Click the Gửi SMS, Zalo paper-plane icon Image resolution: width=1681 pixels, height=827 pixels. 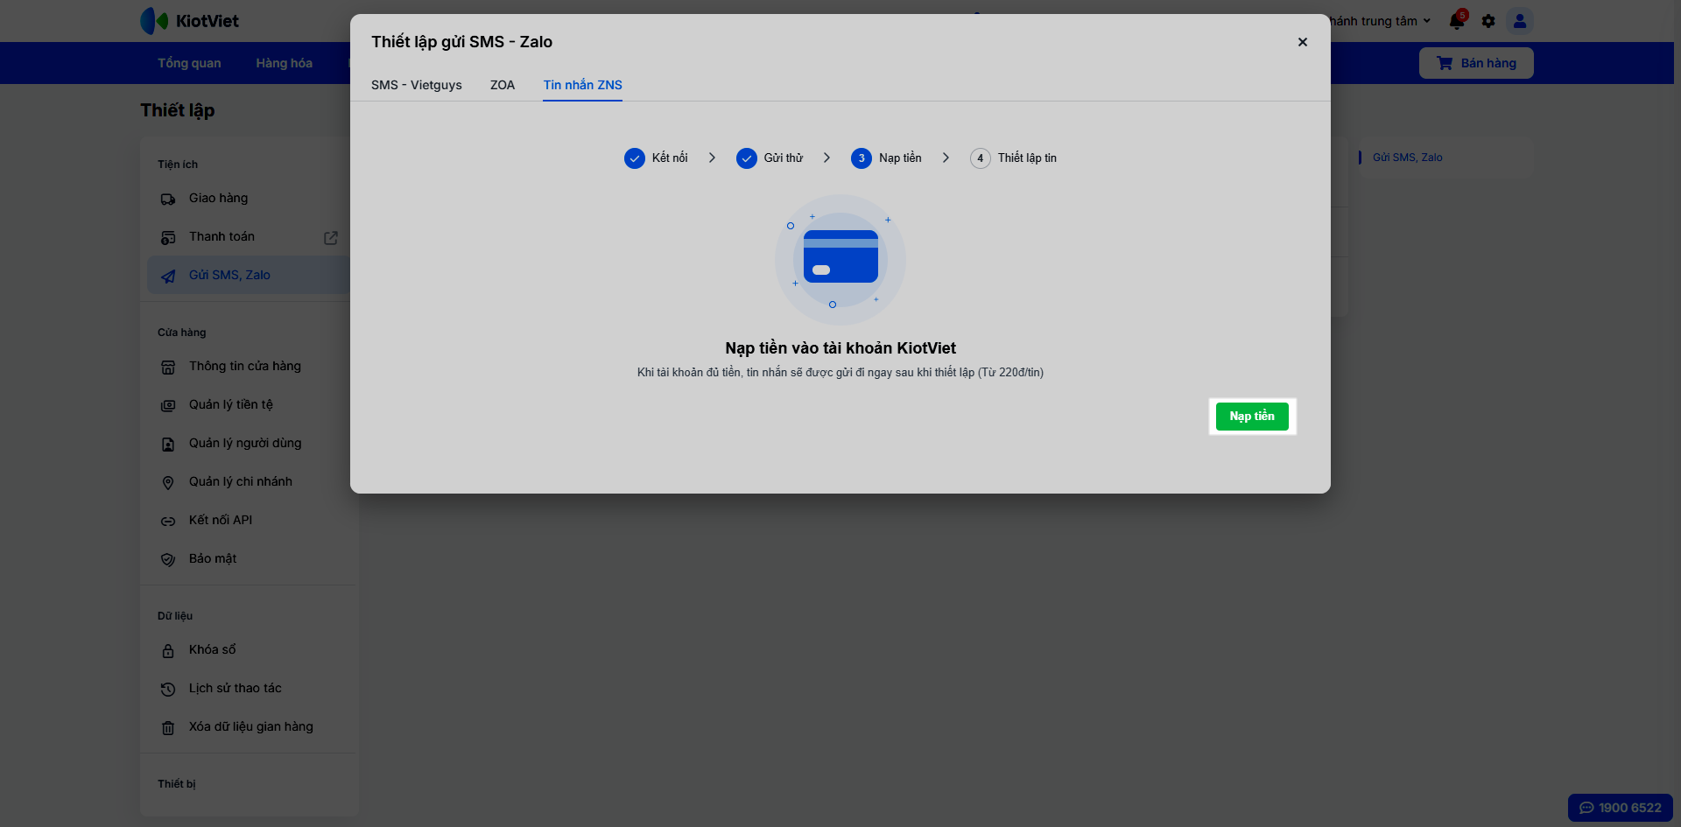pyautogui.click(x=168, y=276)
